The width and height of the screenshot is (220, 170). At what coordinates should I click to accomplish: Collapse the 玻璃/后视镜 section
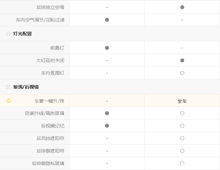pos(8,87)
